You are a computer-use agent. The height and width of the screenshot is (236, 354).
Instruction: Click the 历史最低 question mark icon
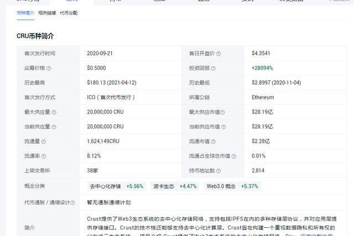click(212, 83)
